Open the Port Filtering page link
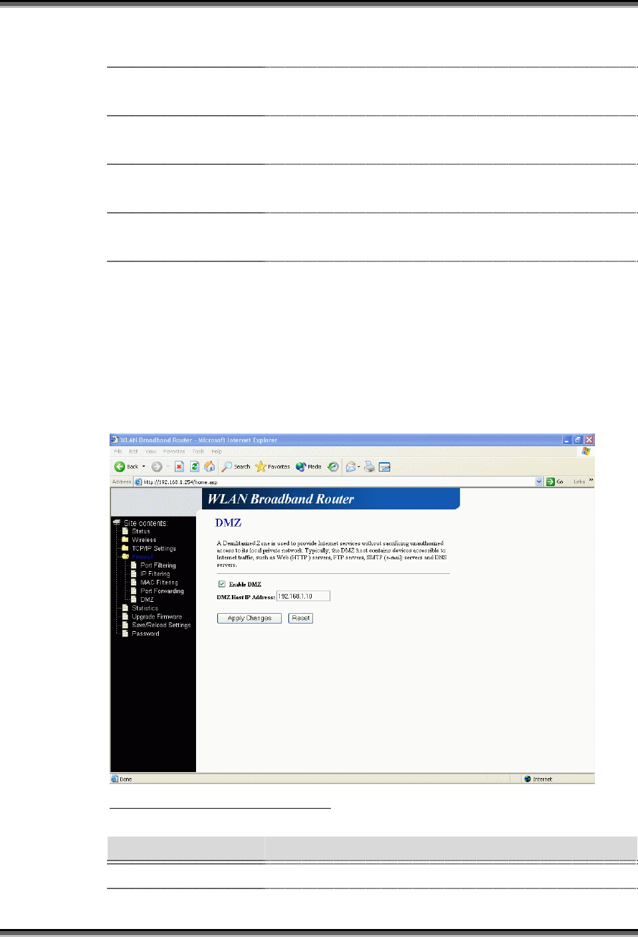Screen dimensions: 638x937 [x=158, y=565]
